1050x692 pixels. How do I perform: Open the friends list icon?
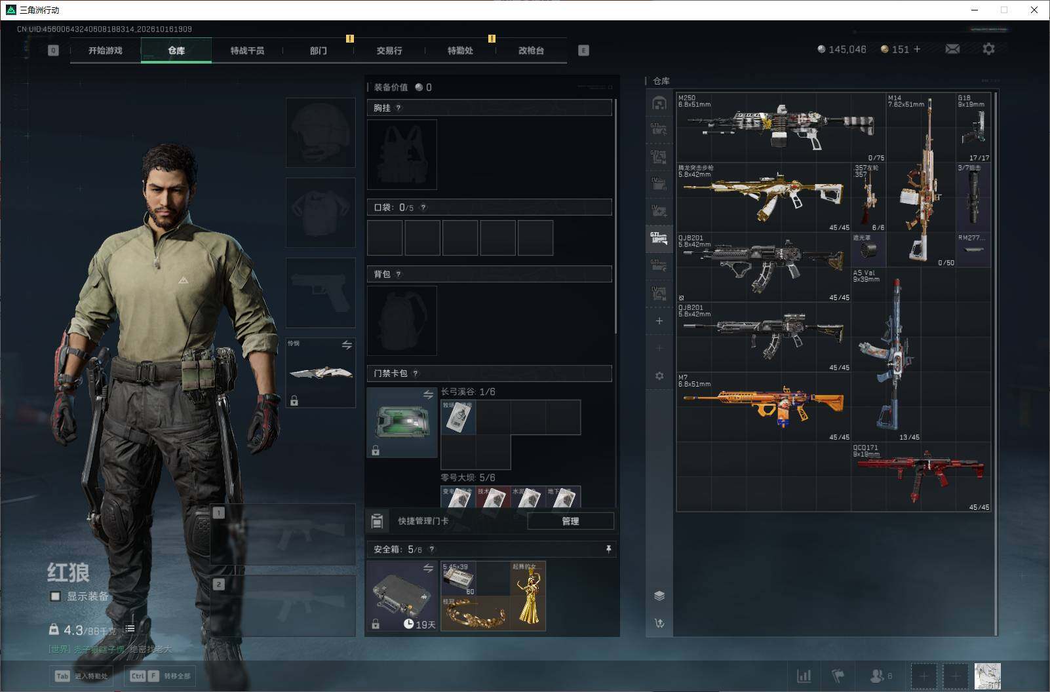click(880, 676)
